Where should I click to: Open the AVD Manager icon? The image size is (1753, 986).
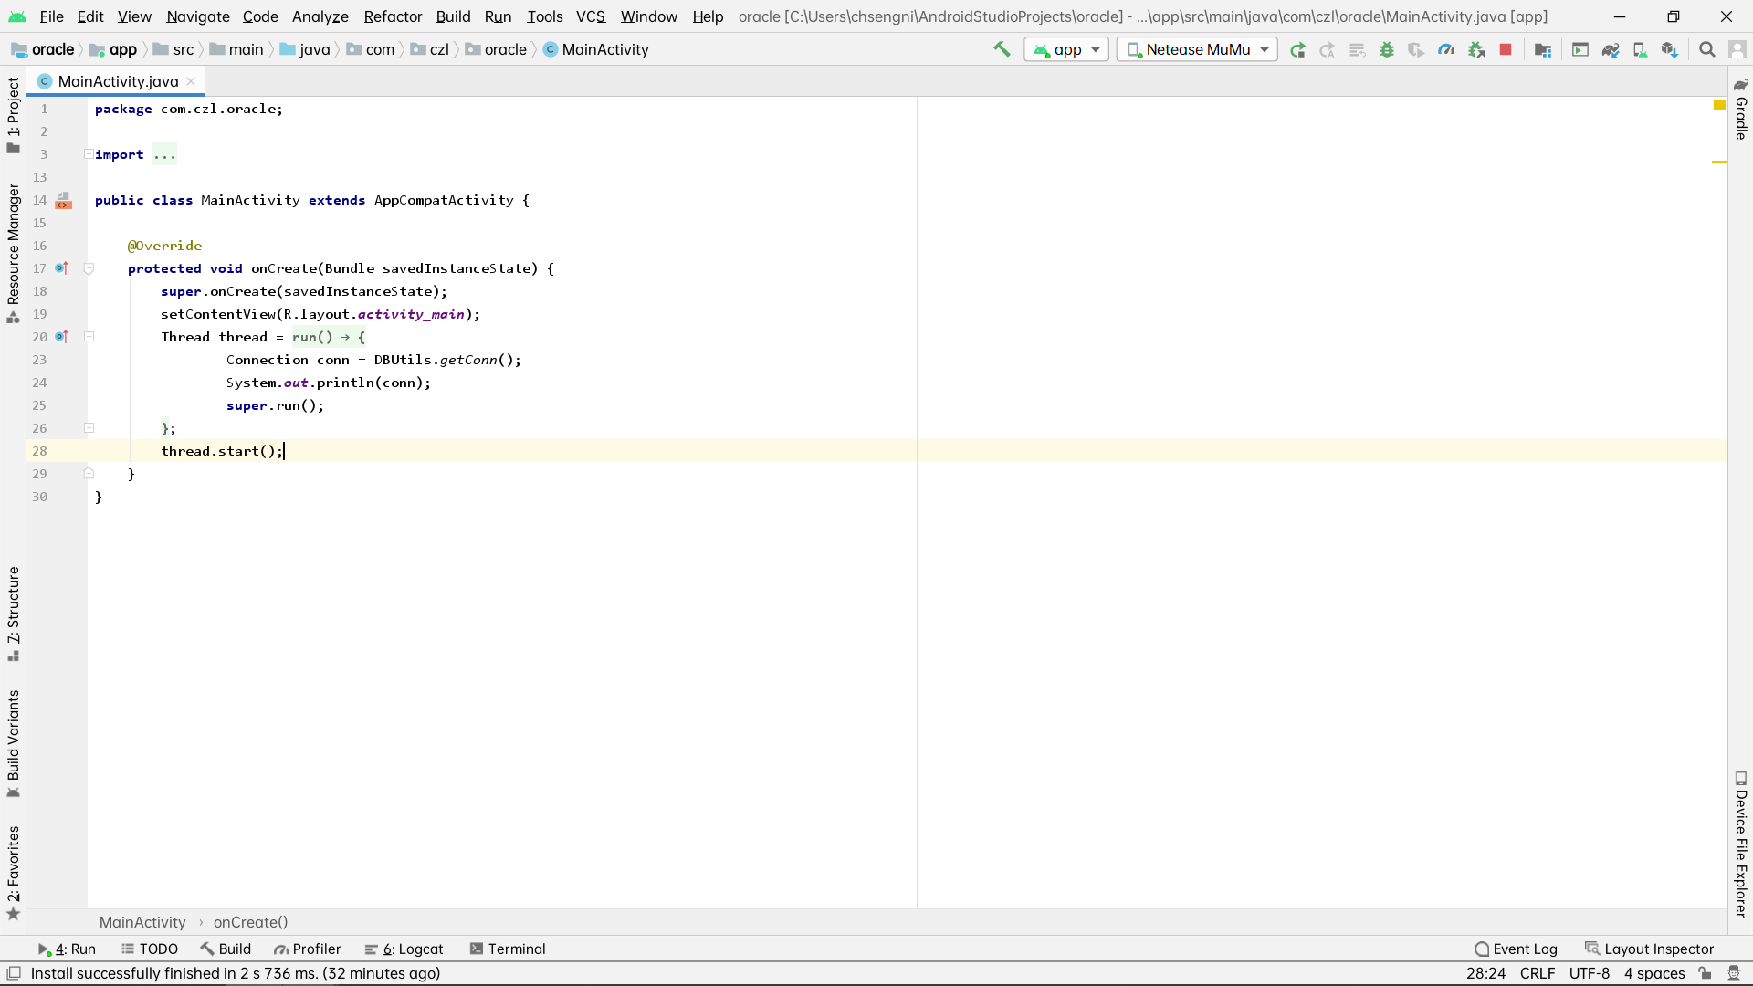click(x=1640, y=49)
